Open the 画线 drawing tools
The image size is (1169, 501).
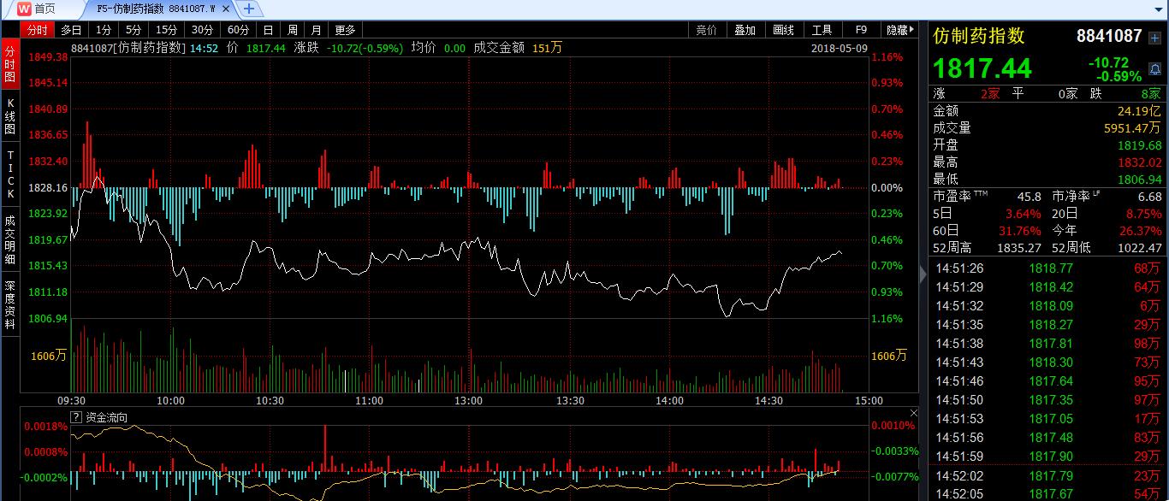783,30
